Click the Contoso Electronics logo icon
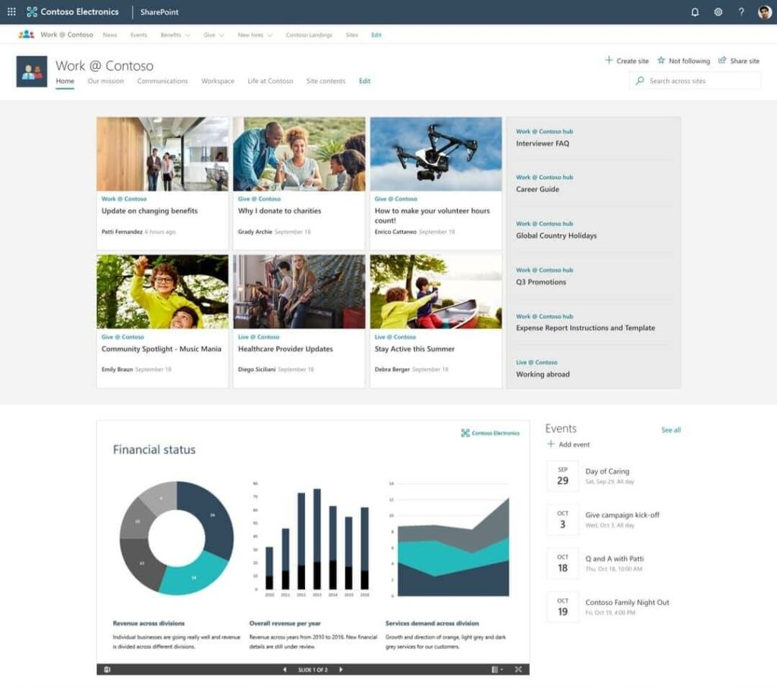 coord(32,12)
